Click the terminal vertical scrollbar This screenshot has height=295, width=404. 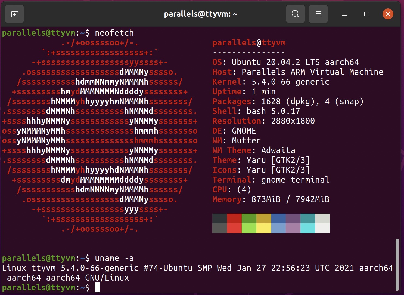click(x=397, y=265)
